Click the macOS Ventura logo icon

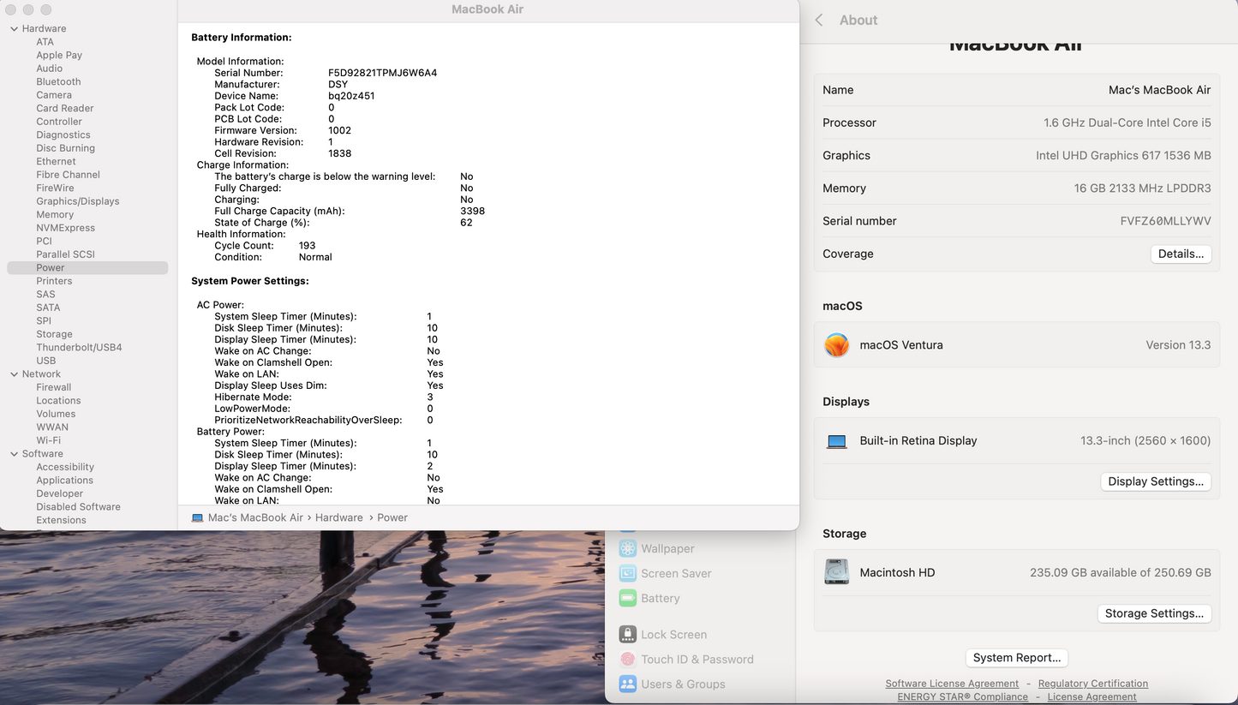coord(836,345)
